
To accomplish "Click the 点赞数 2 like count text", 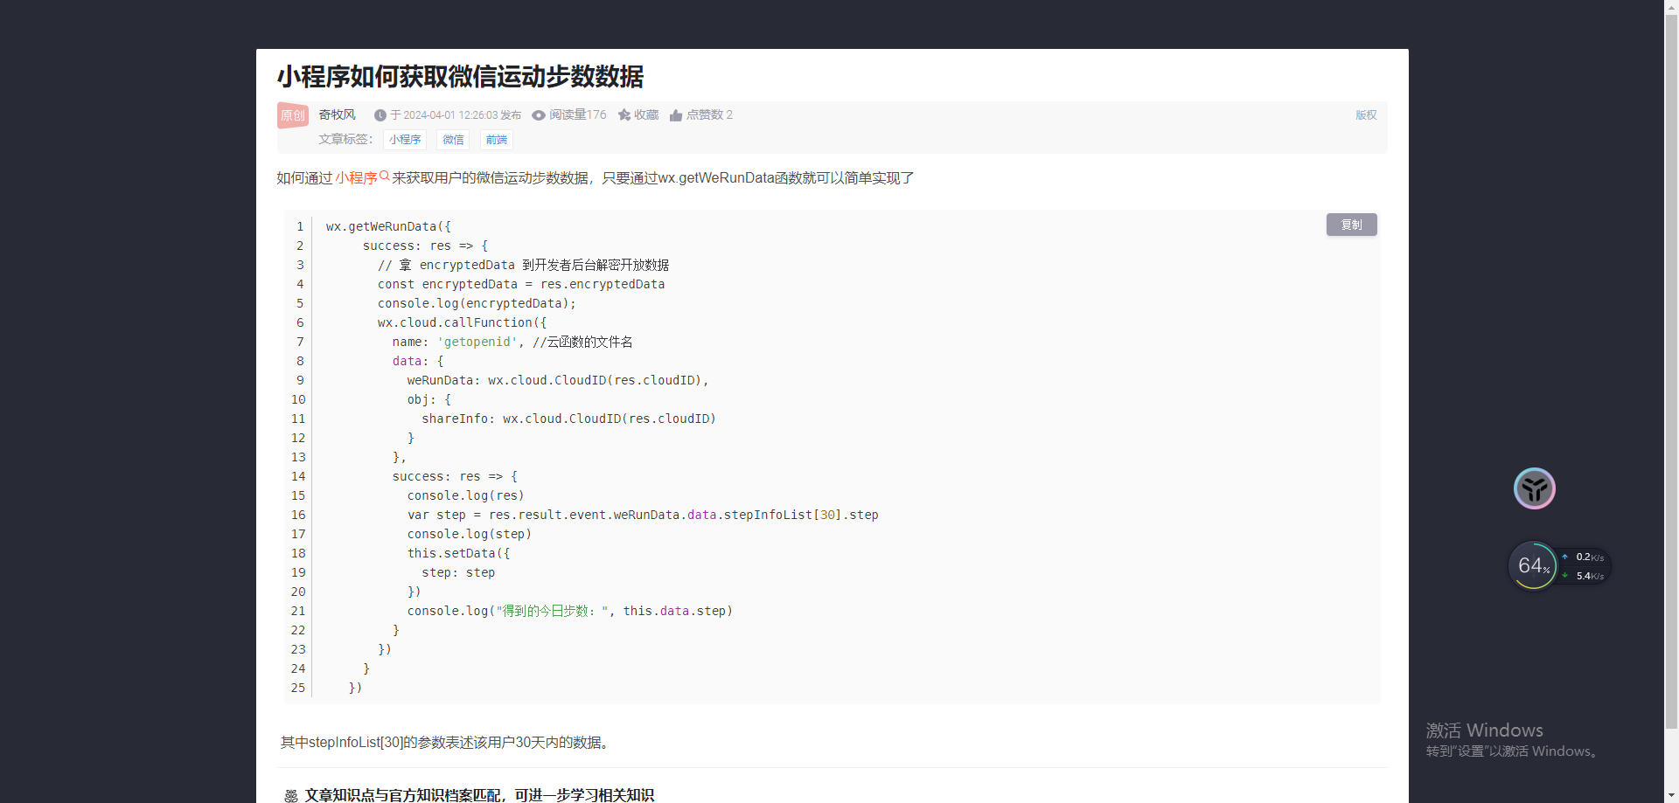I will (x=709, y=115).
